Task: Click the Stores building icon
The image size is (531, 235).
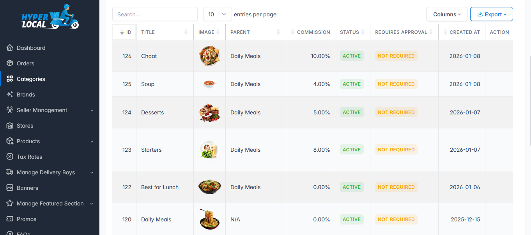Action: tap(10, 126)
